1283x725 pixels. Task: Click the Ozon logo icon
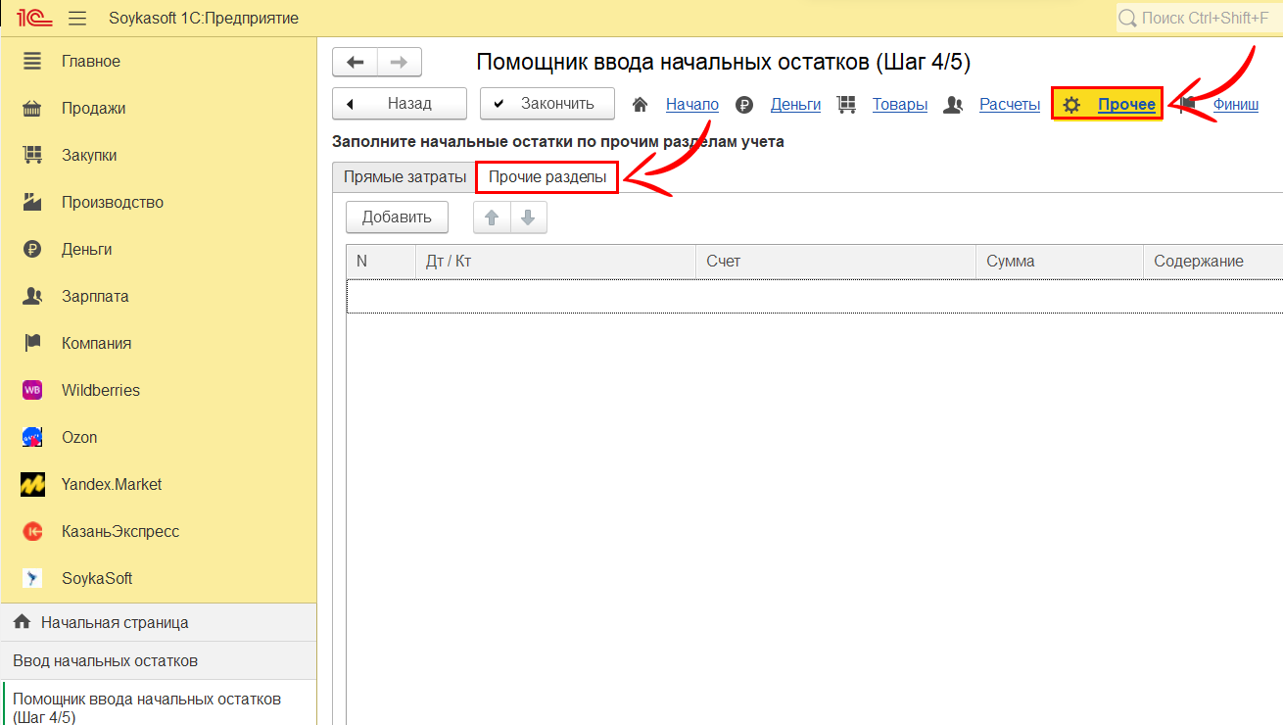point(32,437)
